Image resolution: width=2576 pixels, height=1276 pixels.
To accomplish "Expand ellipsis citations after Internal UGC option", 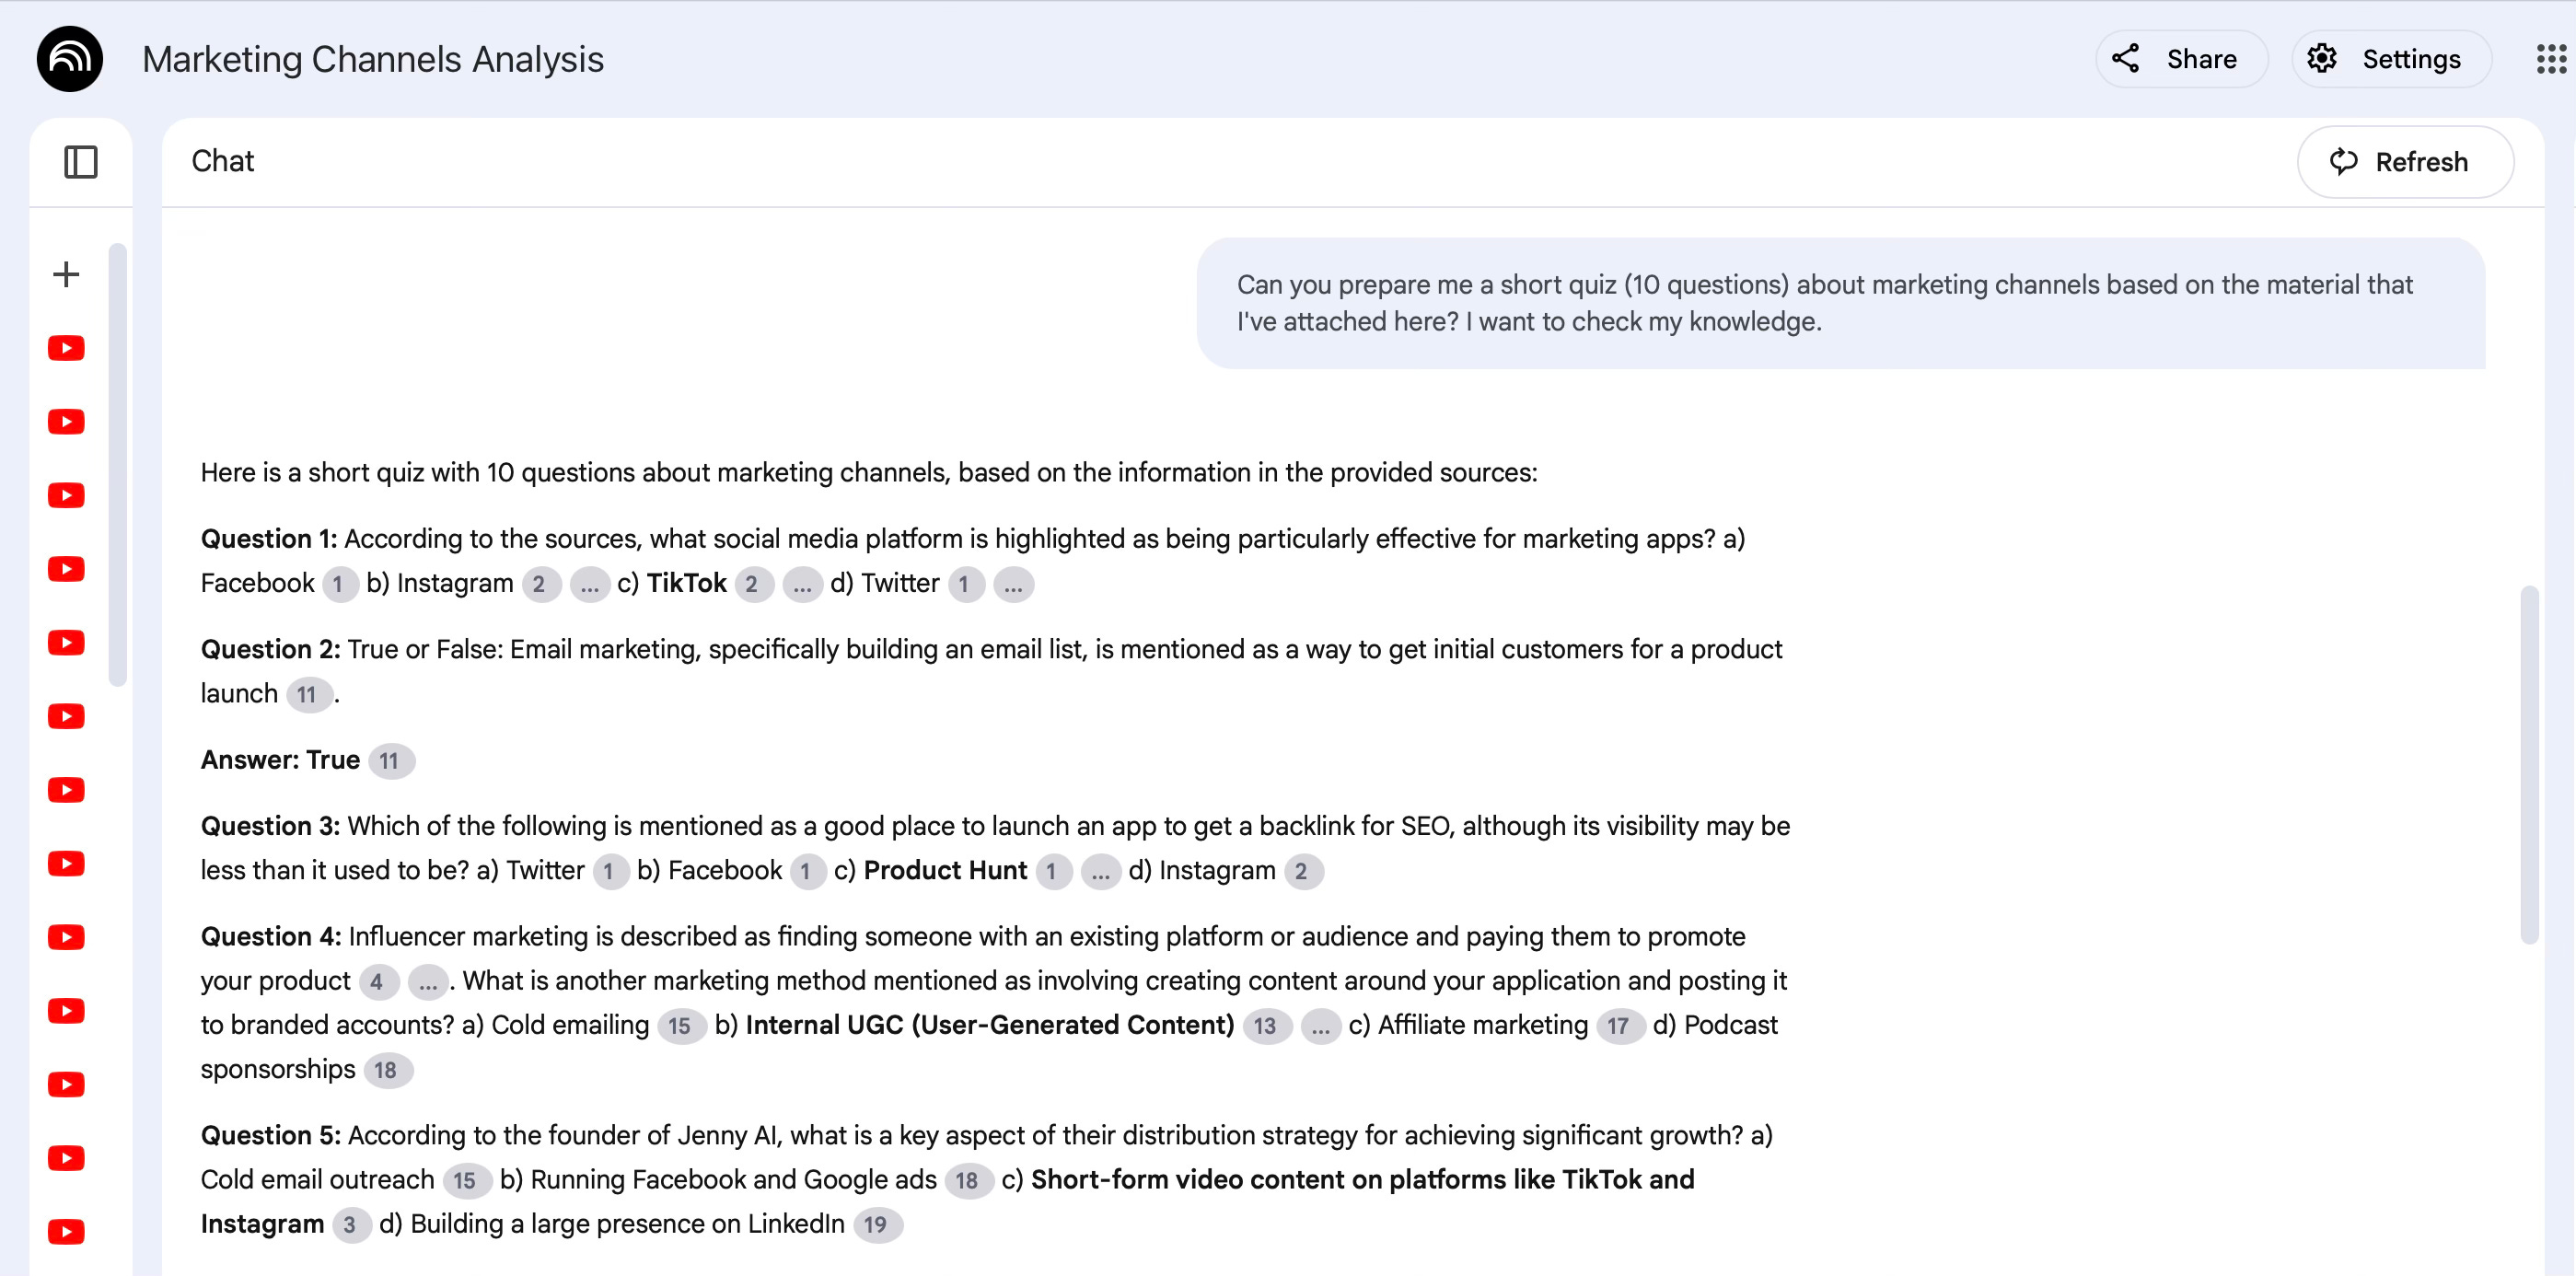I will pyautogui.click(x=1320, y=1026).
